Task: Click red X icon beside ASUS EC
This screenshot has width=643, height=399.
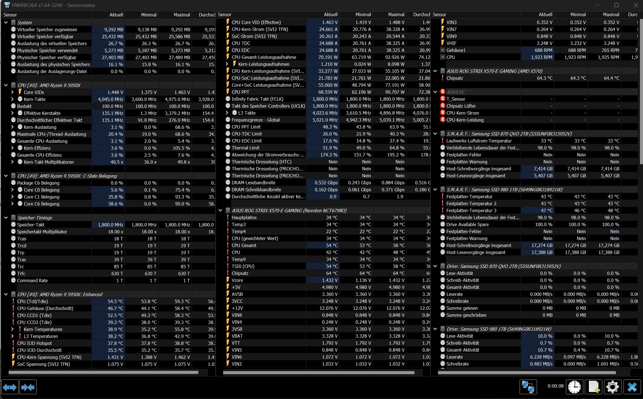Action: pyautogui.click(x=442, y=92)
